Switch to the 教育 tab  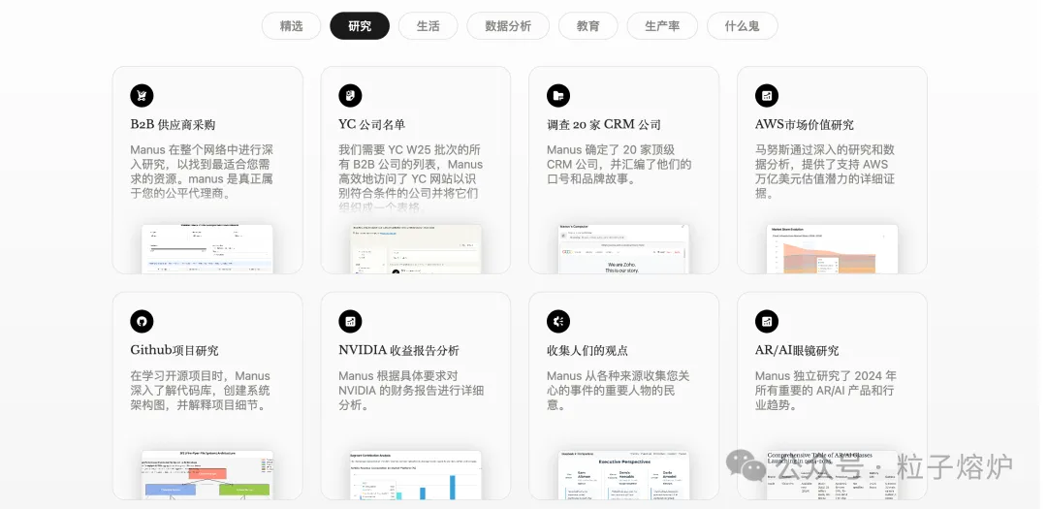click(588, 26)
